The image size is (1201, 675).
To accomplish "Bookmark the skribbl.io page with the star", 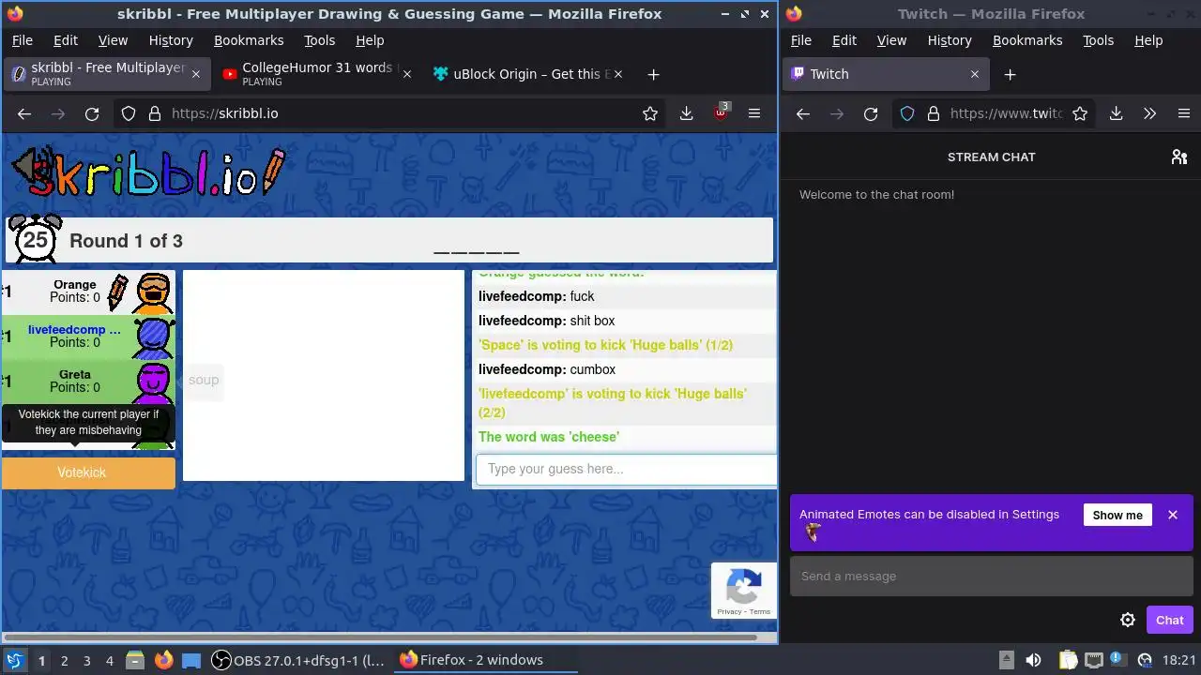I will point(650,113).
